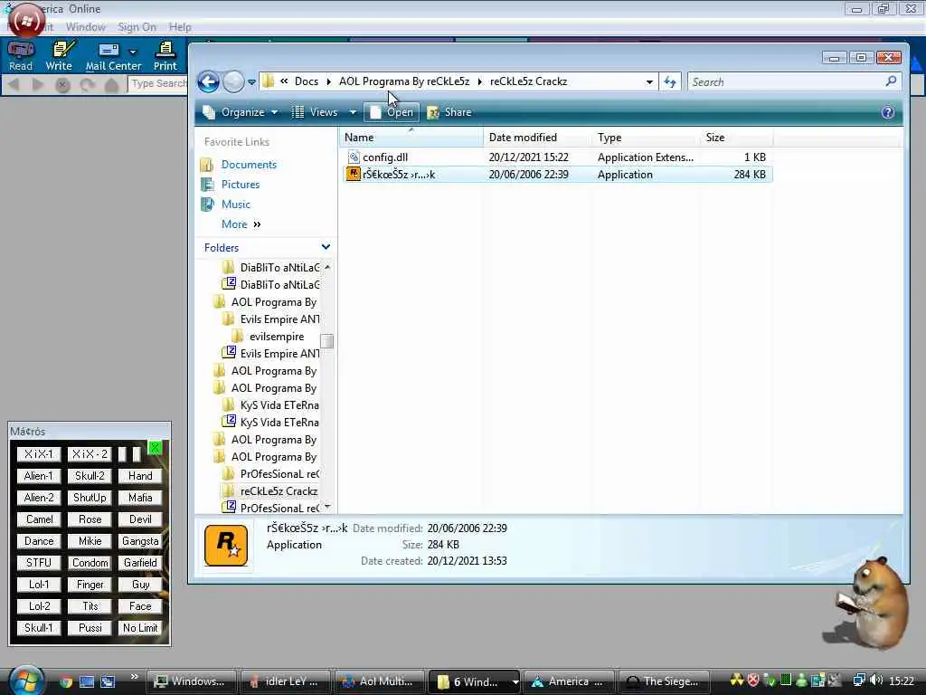Select reCkLe5z Crackz folder in tree

(x=279, y=491)
